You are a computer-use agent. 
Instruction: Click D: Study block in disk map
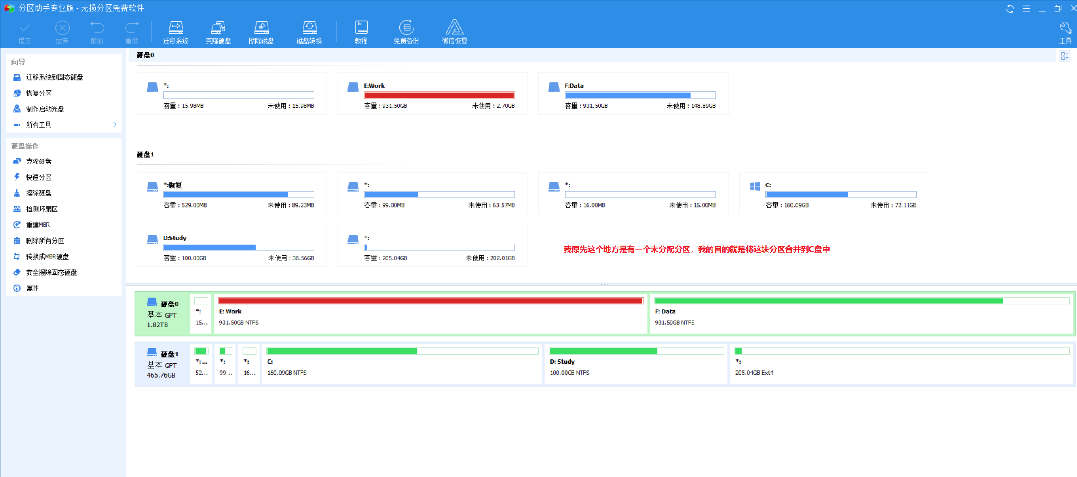click(x=636, y=364)
